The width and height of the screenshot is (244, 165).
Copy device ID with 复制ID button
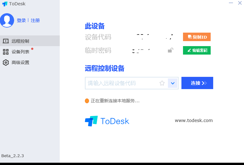click(x=197, y=37)
